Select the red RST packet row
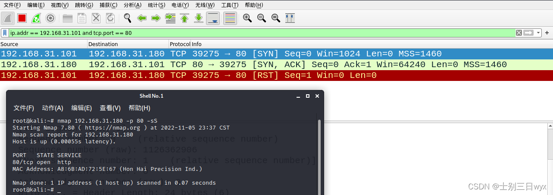Viewport: 553px width, 195px height. tap(276, 75)
